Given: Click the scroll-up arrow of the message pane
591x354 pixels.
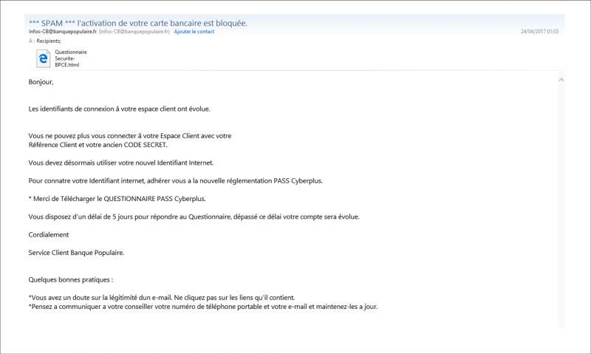Looking at the screenshot, I should click(x=561, y=80).
